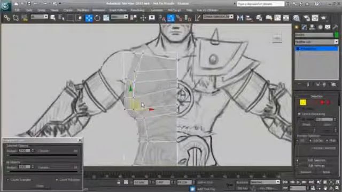The height and width of the screenshot is (192, 342).
Task: Open Render Setup from the toolbar
Action: click(306, 18)
